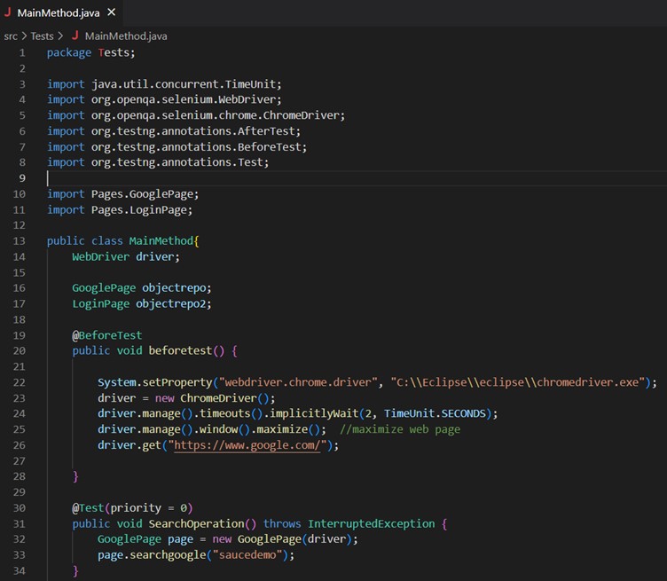Open the https://www.google.com/ link in code
Image resolution: width=667 pixels, height=581 pixels.
pyautogui.click(x=247, y=445)
